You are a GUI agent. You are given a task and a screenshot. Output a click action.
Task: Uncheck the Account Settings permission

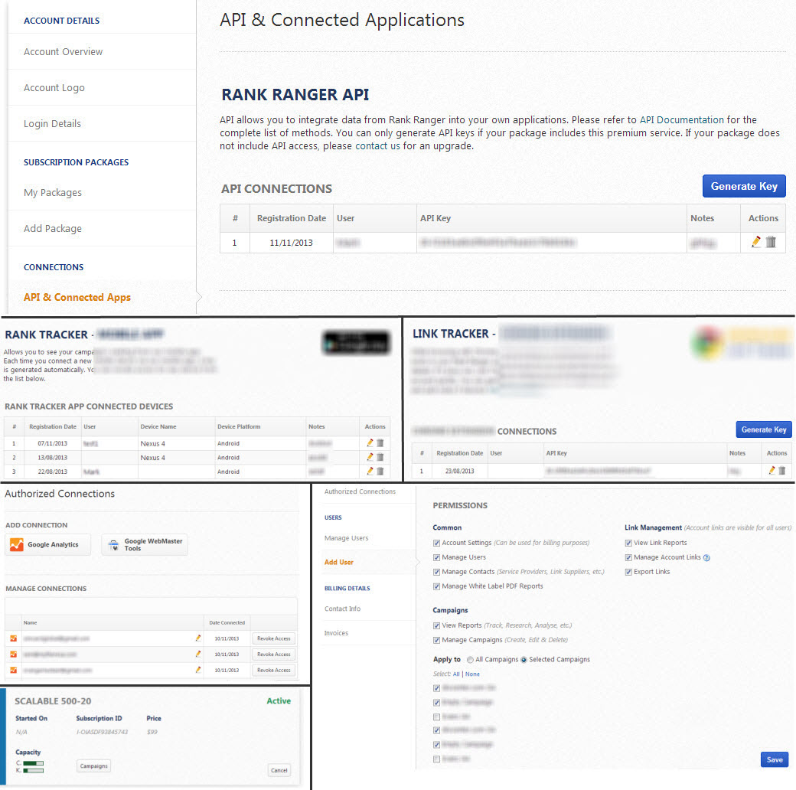point(436,543)
